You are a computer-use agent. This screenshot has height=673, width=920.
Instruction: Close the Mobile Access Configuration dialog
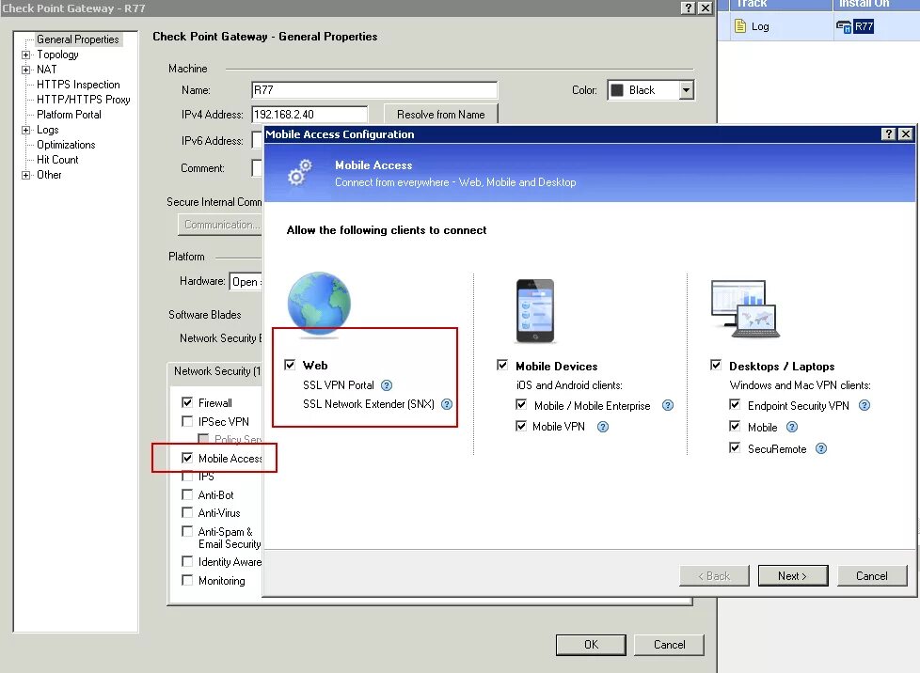pos(906,134)
